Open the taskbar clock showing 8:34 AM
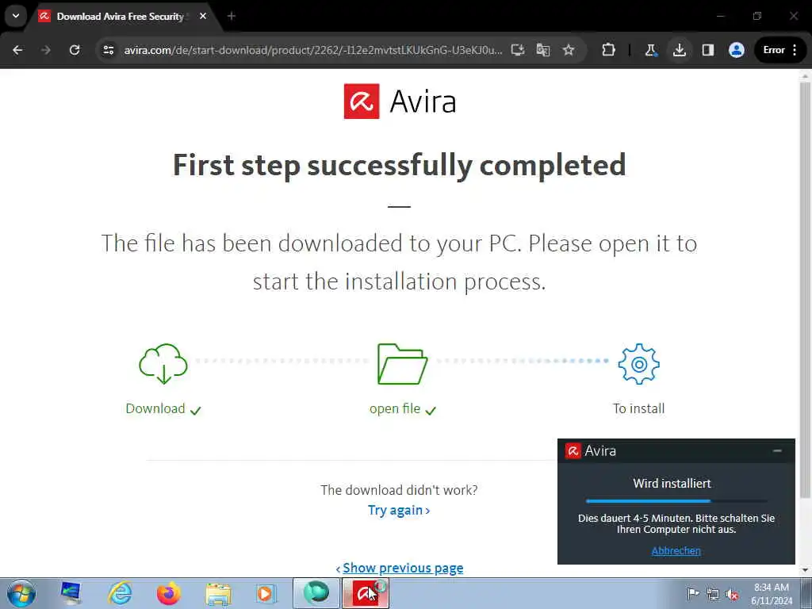 [772, 594]
